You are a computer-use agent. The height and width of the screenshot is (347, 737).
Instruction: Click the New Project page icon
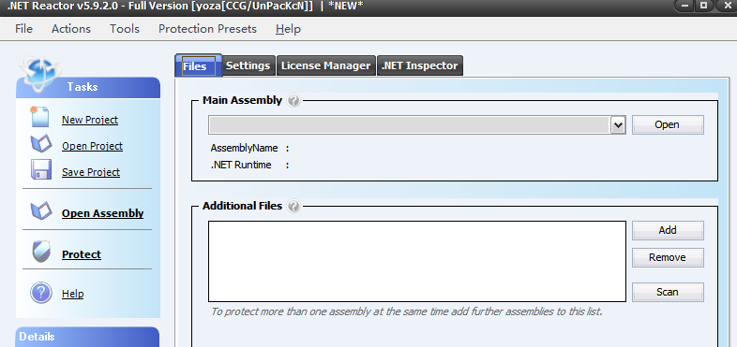point(40,117)
